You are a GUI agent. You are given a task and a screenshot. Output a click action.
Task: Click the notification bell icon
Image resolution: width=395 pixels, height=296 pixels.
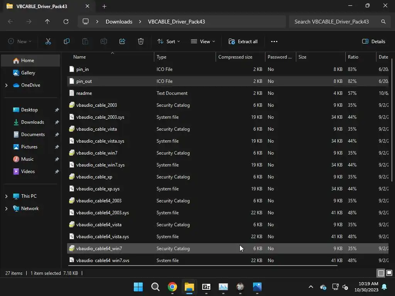385,287
